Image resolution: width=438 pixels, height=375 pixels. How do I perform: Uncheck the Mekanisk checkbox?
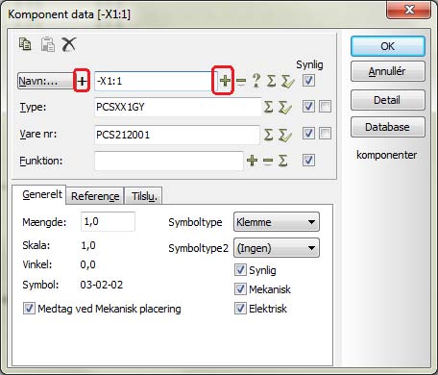click(x=240, y=289)
